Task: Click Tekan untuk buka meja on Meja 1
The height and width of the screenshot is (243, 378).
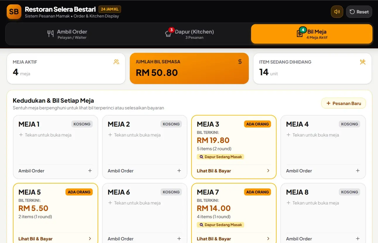Action: [45, 135]
